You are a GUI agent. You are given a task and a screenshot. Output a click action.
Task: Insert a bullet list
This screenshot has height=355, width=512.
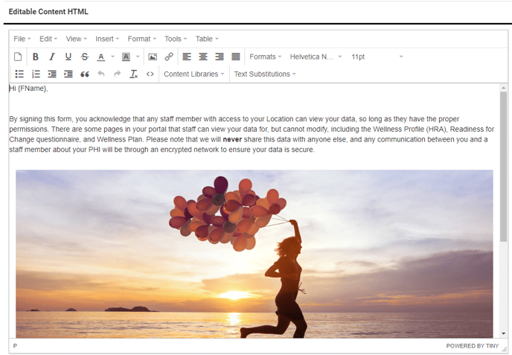click(19, 74)
